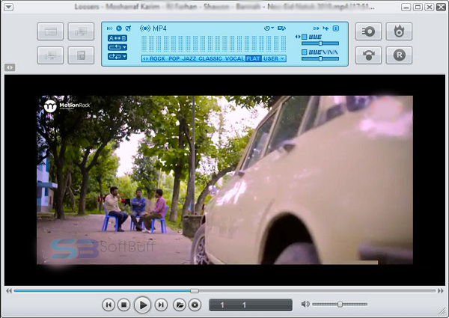Image resolution: width=449 pixels, height=318 pixels.
Task: Click the clock timer icon
Action: 119,28
